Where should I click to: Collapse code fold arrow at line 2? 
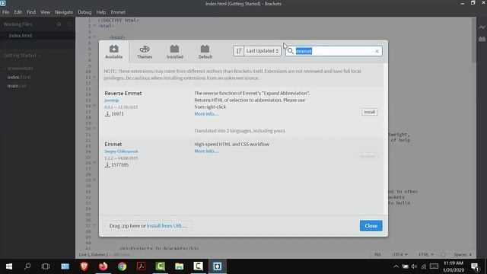[94, 26]
